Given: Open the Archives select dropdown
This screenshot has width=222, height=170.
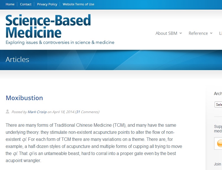Looking at the screenshot, I should tap(218, 104).
